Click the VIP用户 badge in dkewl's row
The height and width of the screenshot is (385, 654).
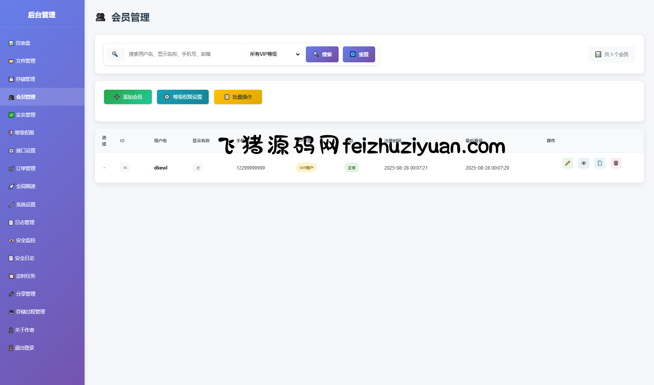306,168
